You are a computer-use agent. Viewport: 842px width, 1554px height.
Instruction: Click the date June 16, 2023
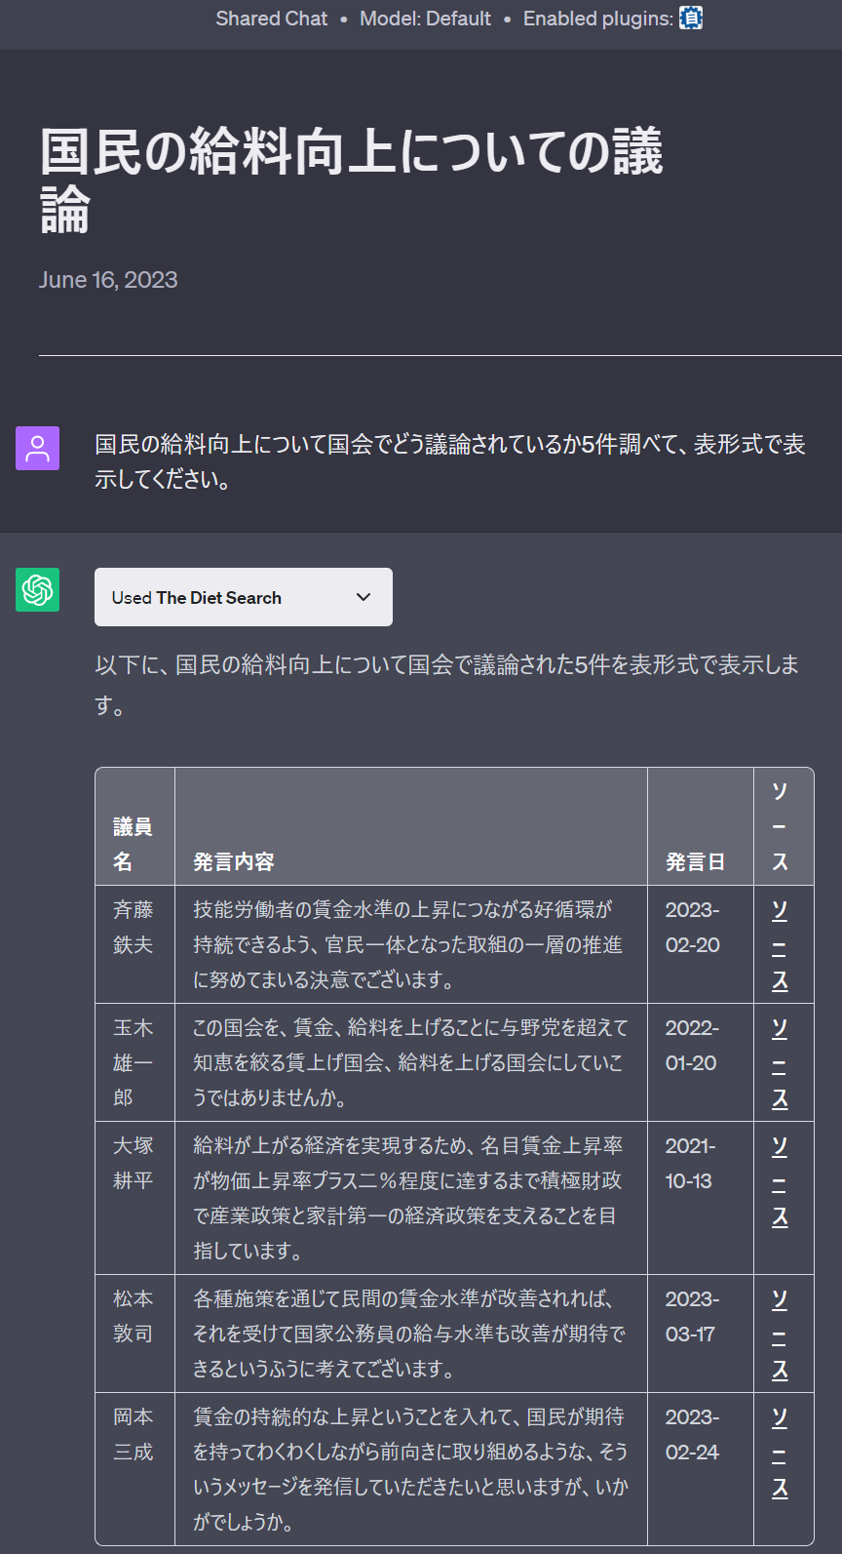[x=108, y=280]
